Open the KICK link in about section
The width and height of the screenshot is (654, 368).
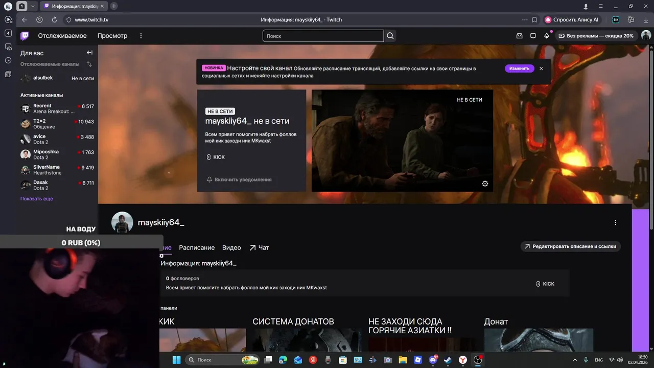pos(545,284)
